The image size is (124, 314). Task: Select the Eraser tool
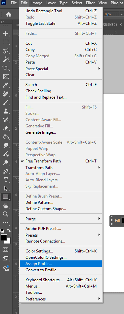point(6,128)
